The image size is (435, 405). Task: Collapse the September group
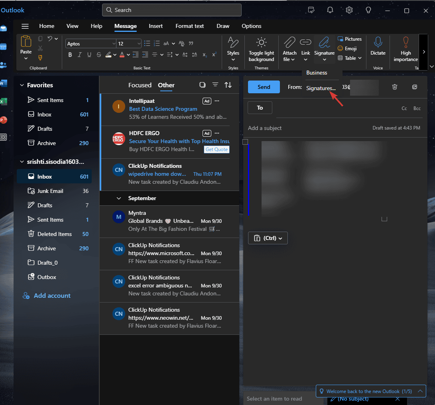(119, 199)
